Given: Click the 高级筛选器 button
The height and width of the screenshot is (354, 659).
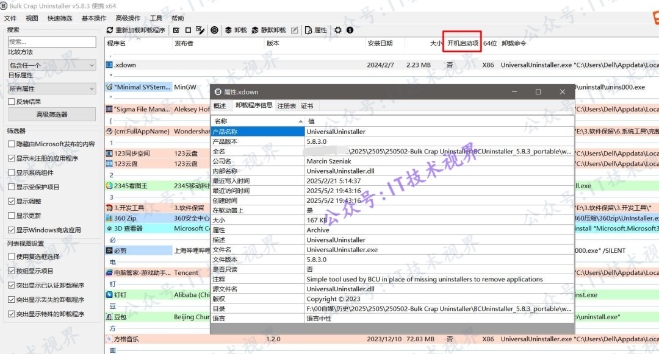Looking at the screenshot, I should click(x=52, y=114).
